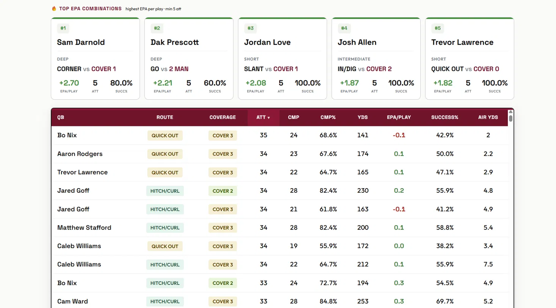556x308 pixels.
Task: Click the 50.0% success cell for Aaron Rodgers
Action: click(445, 154)
